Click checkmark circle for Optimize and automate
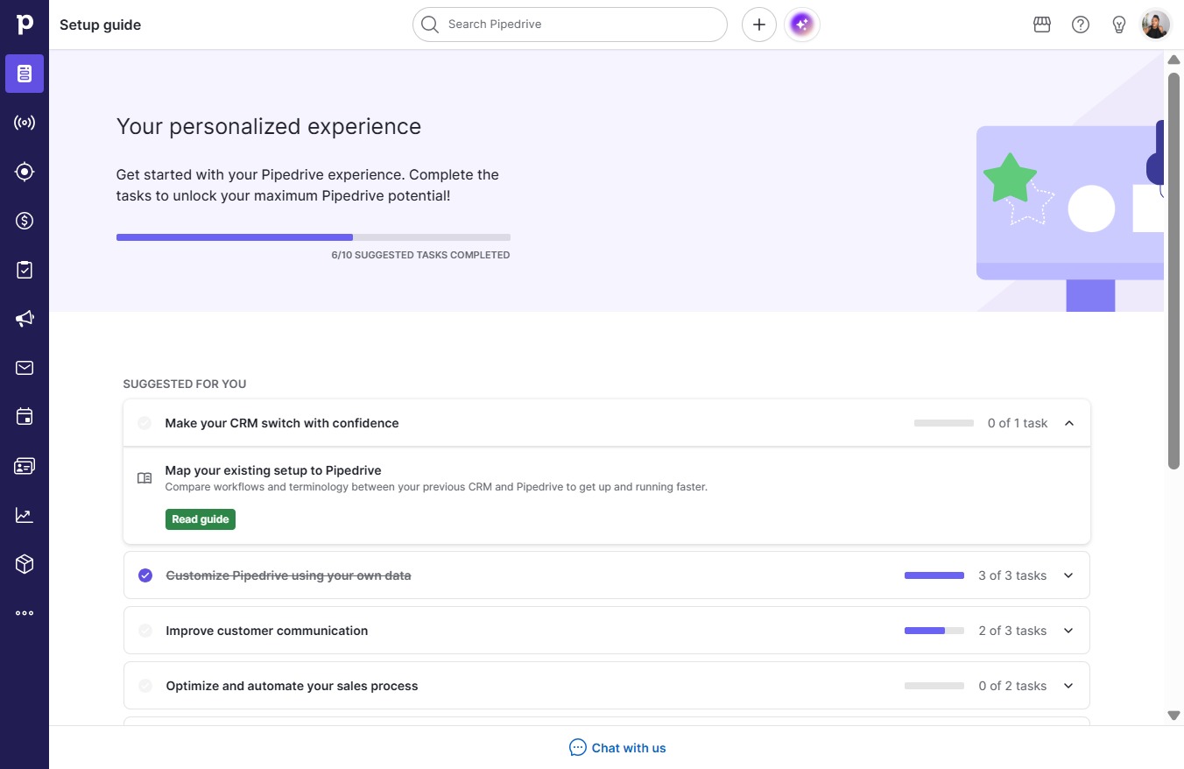The image size is (1184, 769). tap(145, 686)
